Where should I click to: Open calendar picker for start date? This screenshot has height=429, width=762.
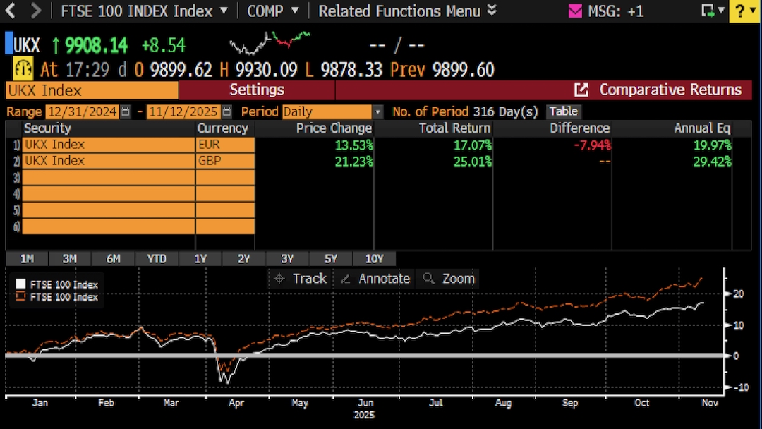125,111
